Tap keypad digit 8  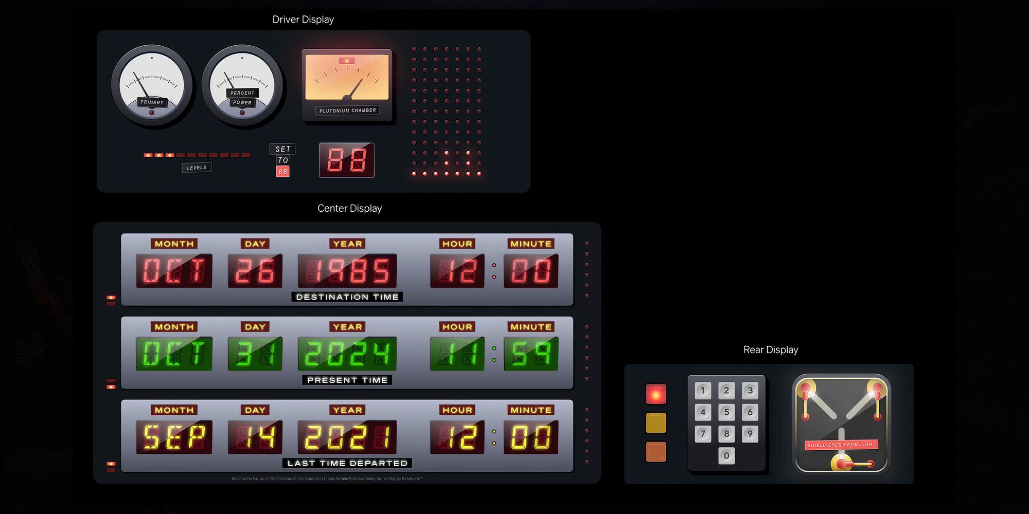pyautogui.click(x=726, y=434)
